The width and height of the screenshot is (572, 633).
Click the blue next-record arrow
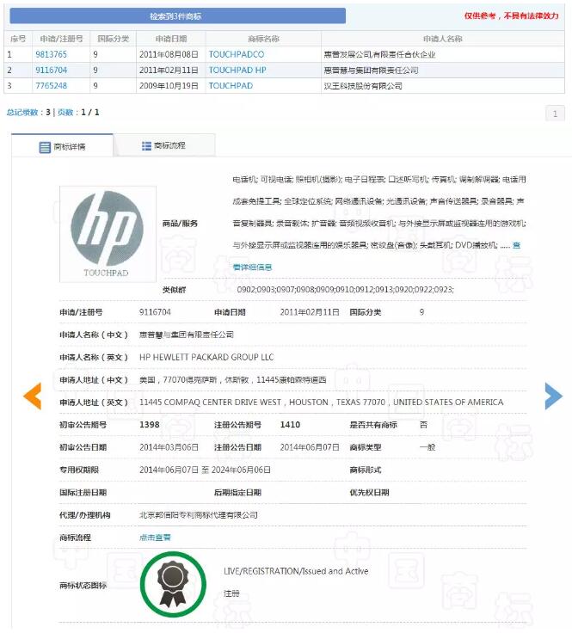coord(553,396)
